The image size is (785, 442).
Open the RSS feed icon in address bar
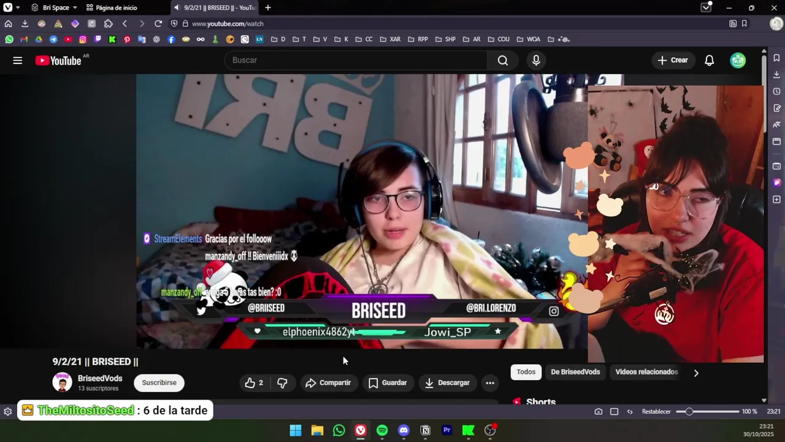(x=733, y=23)
